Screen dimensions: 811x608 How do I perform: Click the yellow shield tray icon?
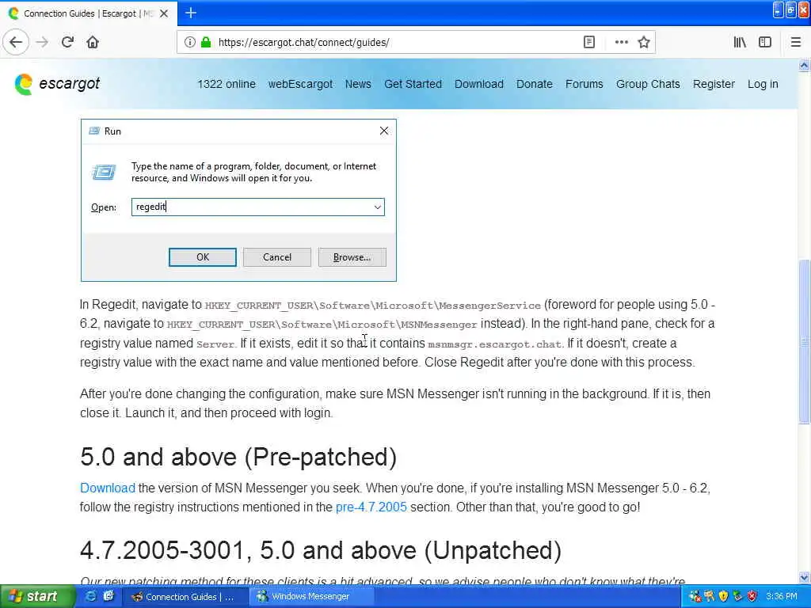pos(723,596)
